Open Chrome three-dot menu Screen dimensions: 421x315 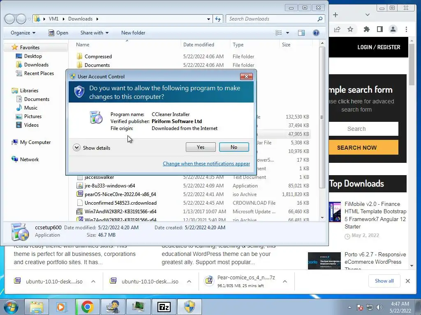406,29
